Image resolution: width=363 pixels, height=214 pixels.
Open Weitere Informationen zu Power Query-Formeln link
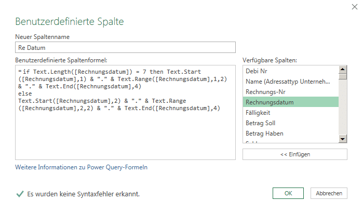(x=81, y=167)
